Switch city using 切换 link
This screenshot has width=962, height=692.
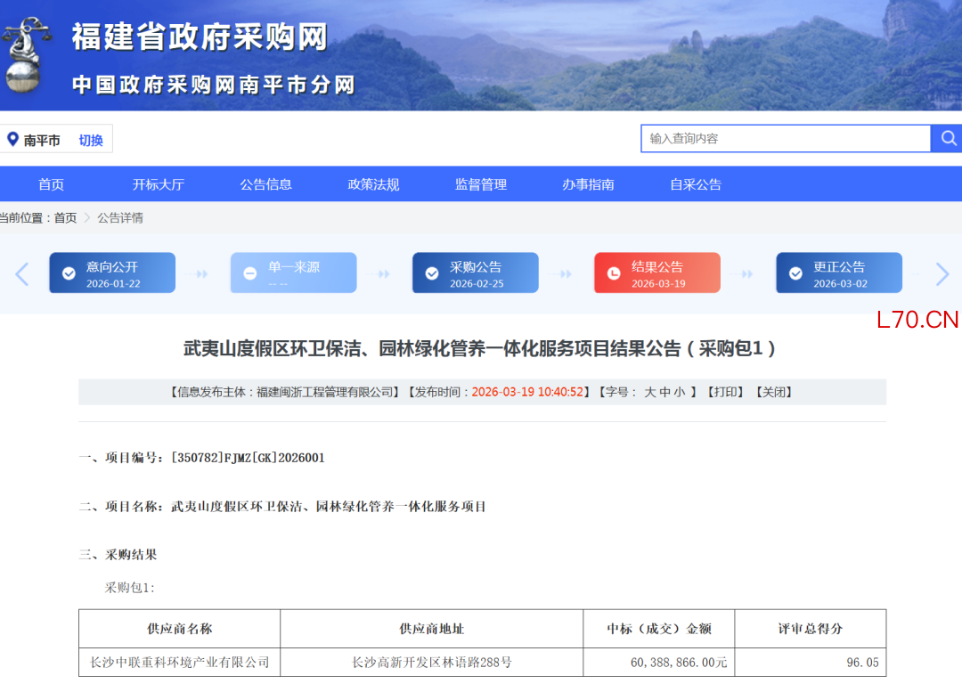(x=91, y=140)
